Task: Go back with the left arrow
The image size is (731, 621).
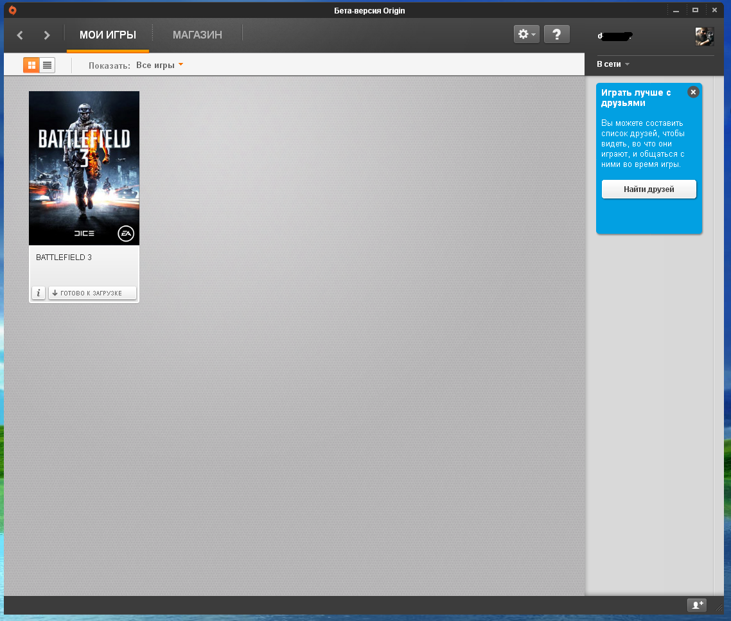Action: [x=20, y=35]
